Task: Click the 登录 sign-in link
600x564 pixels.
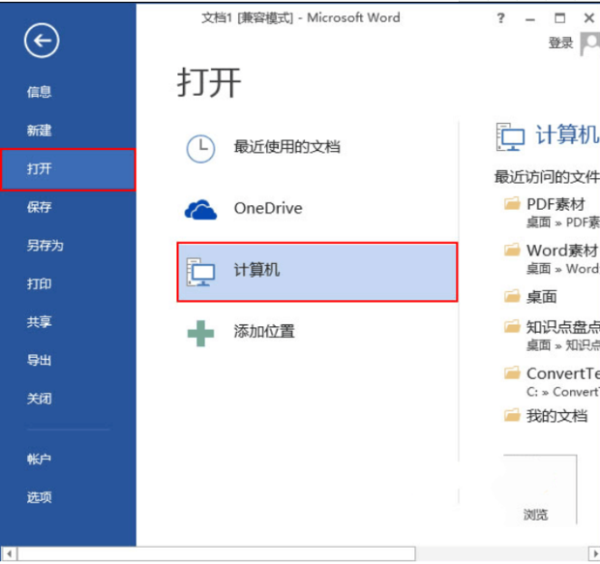Action: 561,43
